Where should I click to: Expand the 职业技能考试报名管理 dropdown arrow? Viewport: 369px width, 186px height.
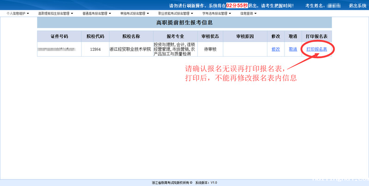pos(193,13)
